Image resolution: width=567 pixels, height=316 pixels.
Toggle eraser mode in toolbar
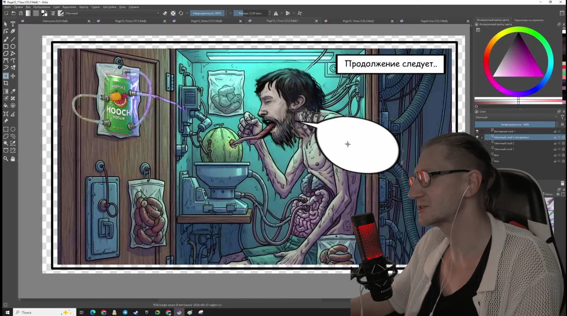165,13
